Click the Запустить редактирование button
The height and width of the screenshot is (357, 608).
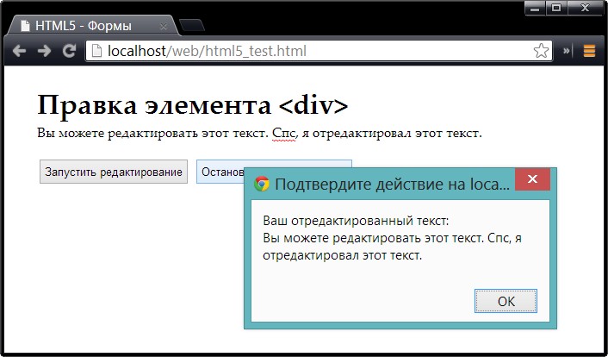pyautogui.click(x=114, y=172)
